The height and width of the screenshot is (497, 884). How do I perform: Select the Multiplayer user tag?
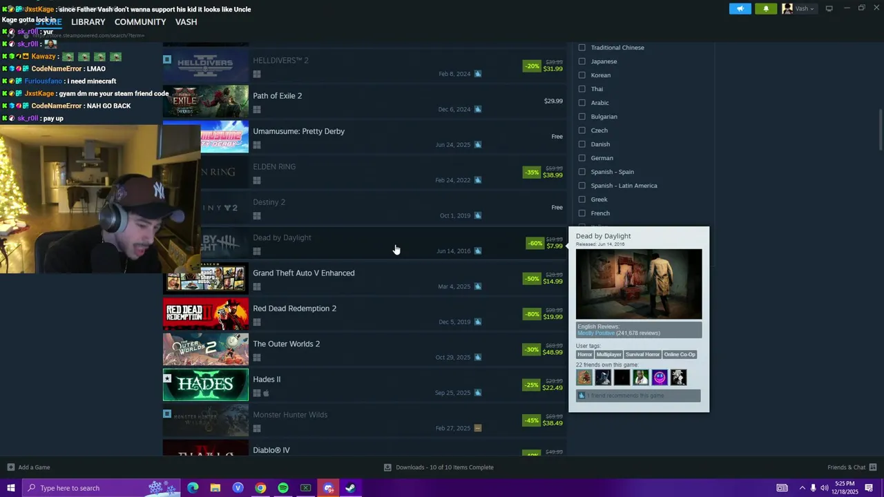pos(608,355)
